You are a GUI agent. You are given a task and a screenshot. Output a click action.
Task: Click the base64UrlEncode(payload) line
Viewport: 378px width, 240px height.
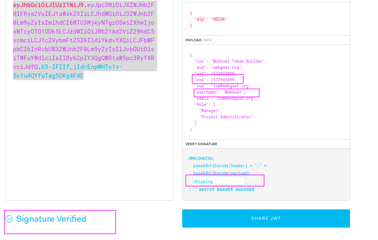coord(223,173)
